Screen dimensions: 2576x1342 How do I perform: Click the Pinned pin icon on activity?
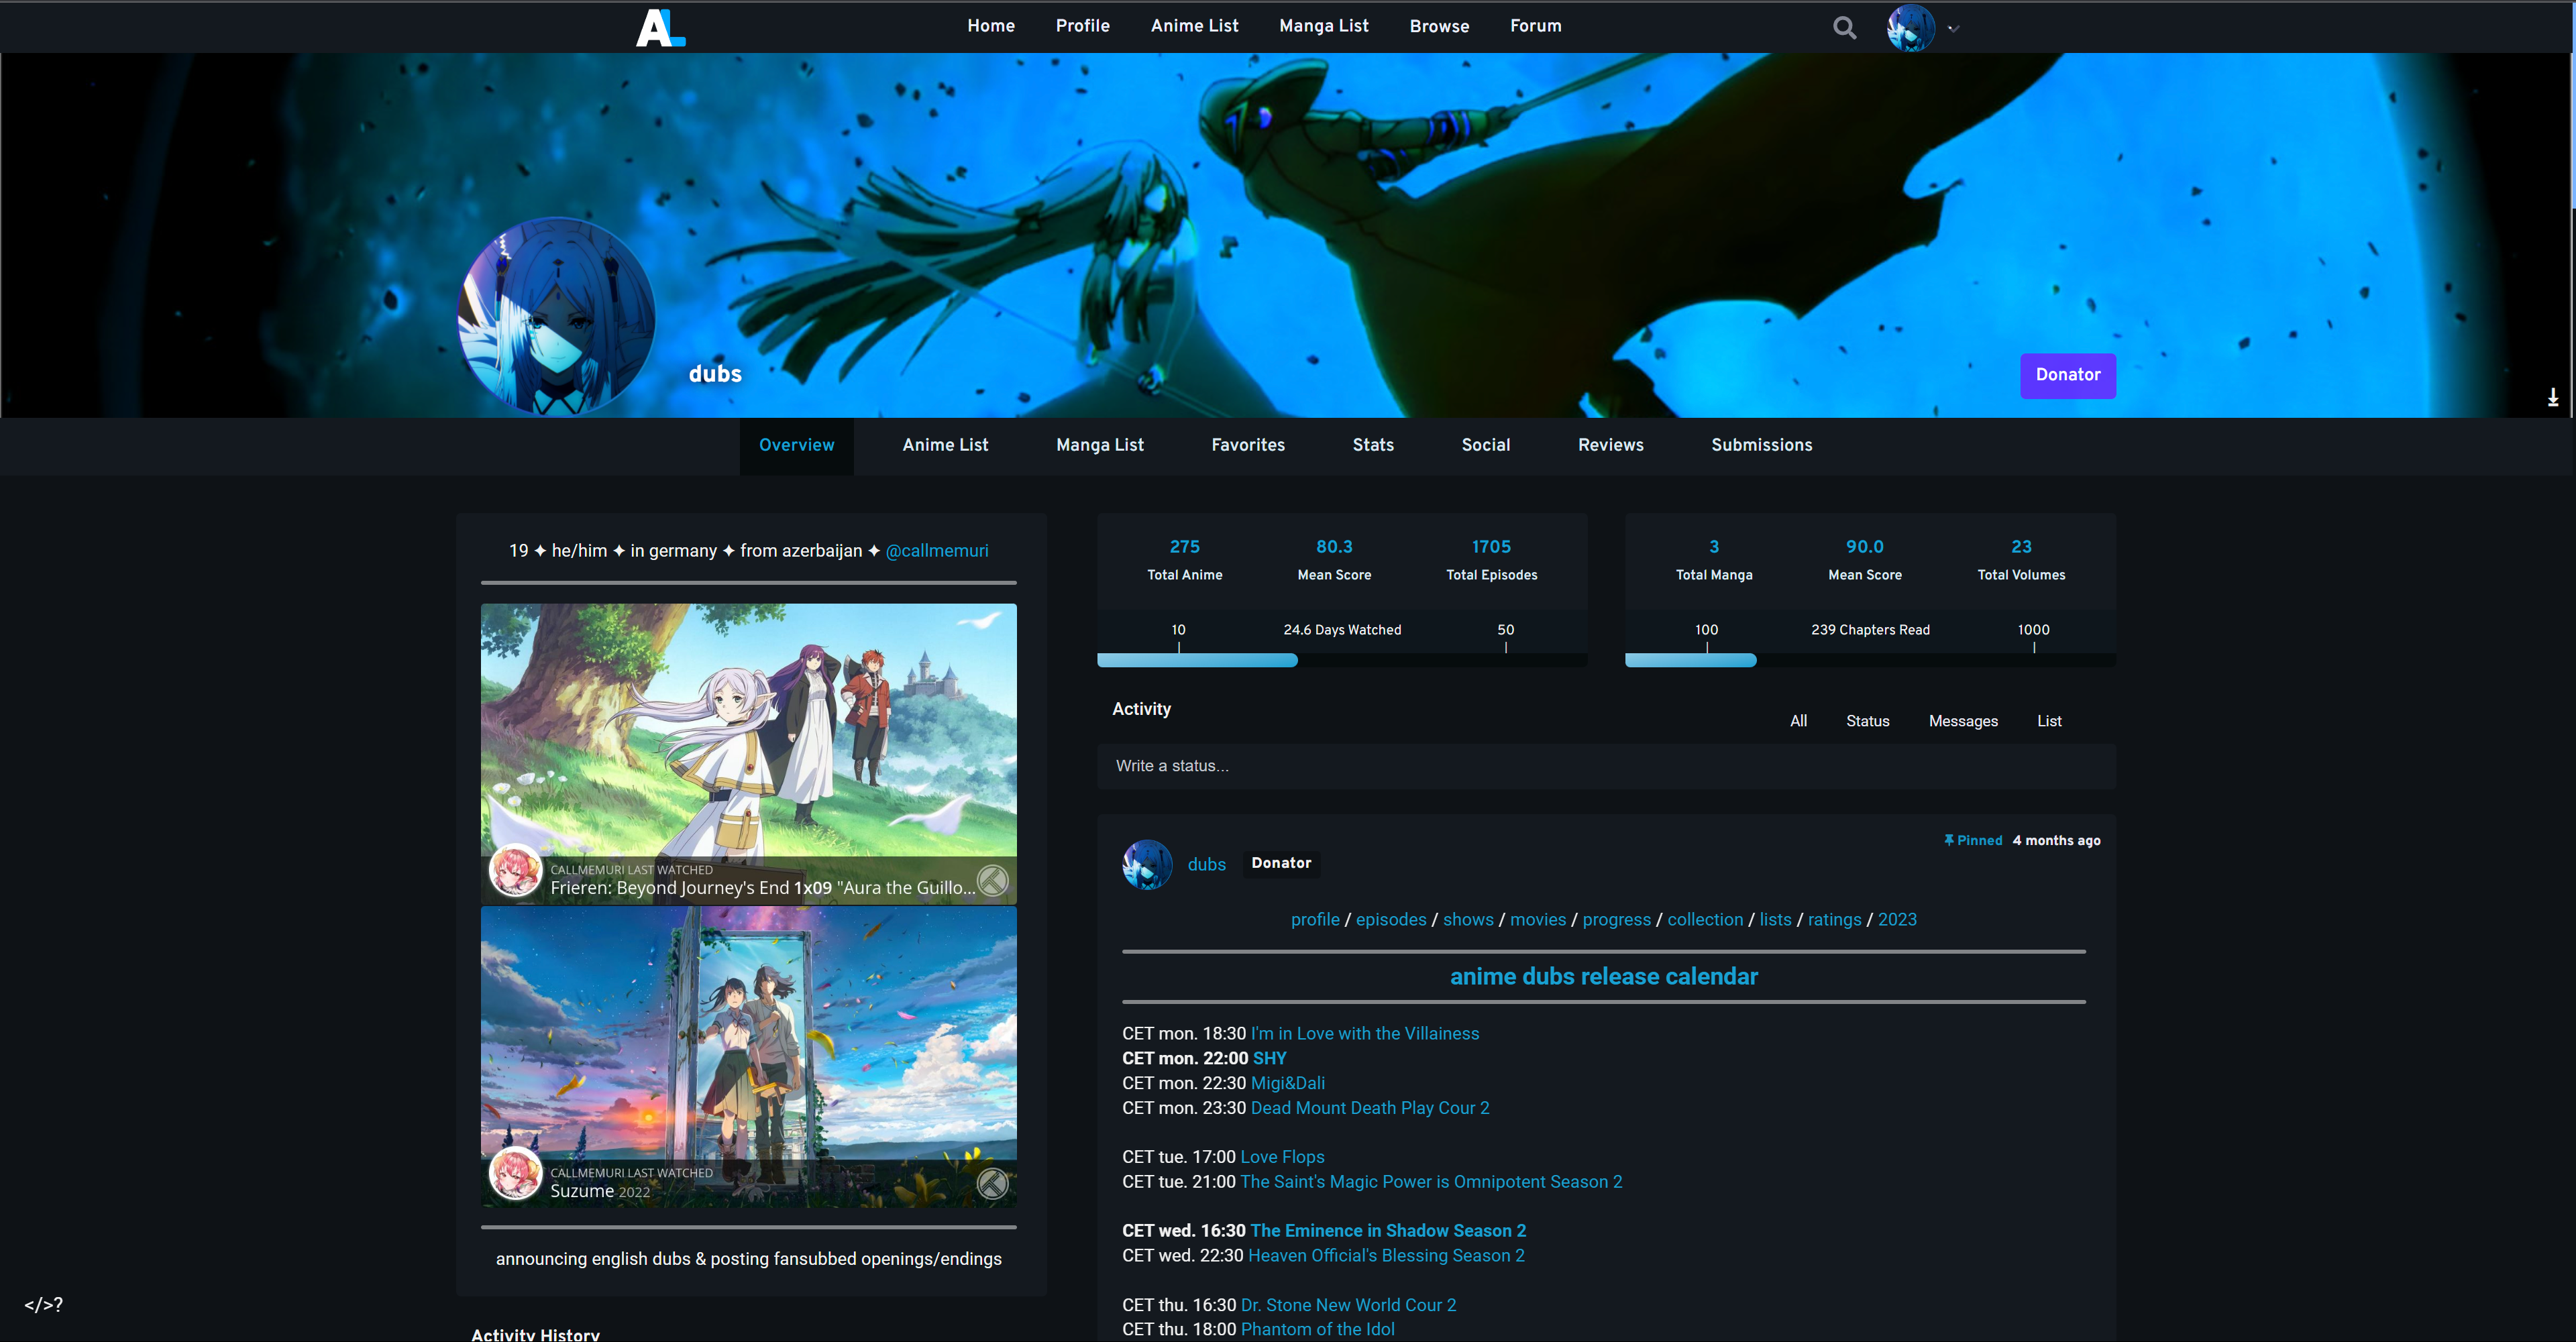click(1948, 840)
